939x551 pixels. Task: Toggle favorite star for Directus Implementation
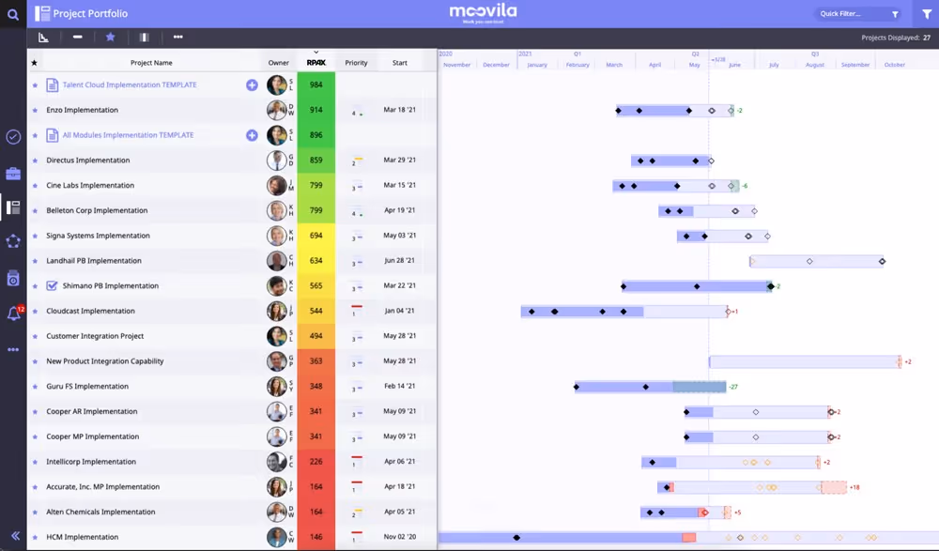pyautogui.click(x=35, y=161)
